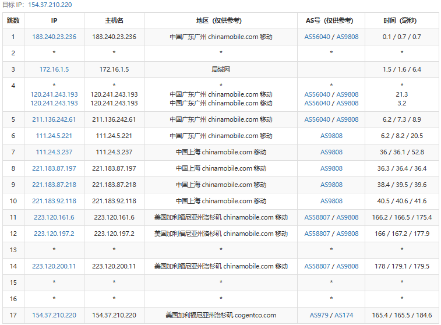Select time value 0.1 / 0.7 / 0.7
The image size is (441, 325).
click(401, 37)
